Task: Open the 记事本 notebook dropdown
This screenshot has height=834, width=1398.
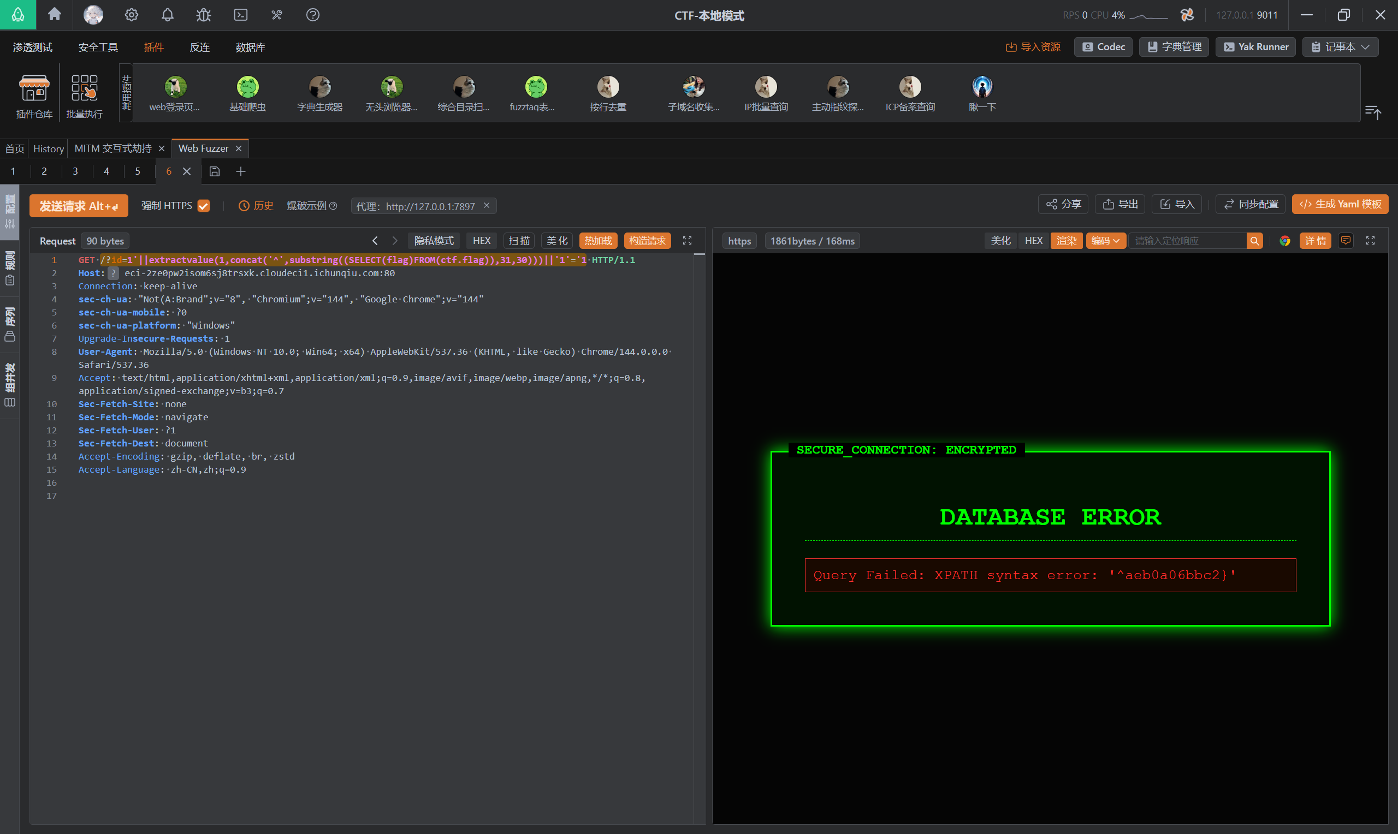Action: click(1340, 47)
